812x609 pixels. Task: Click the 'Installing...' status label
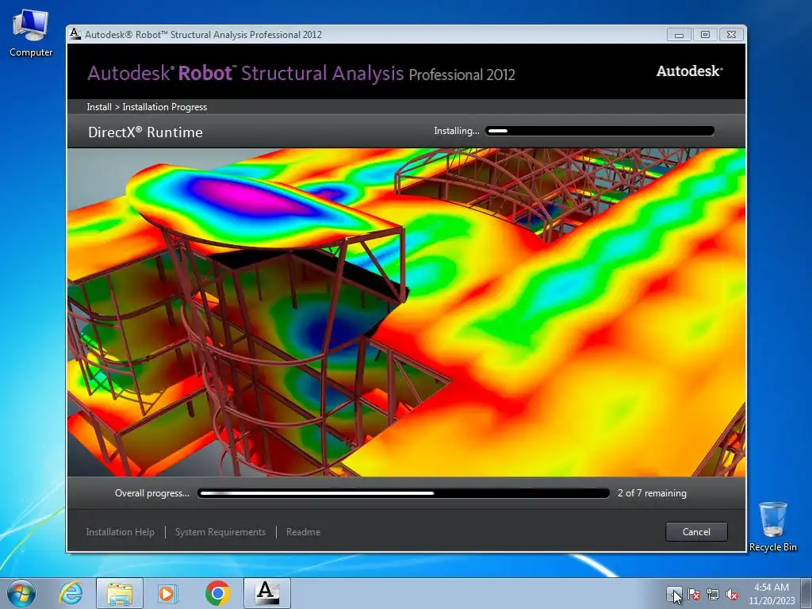tap(456, 131)
